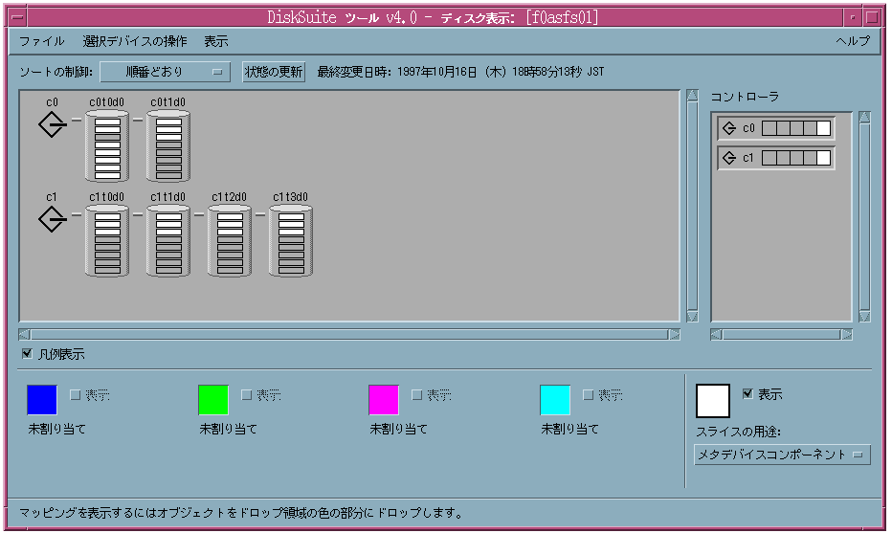Screen dimensions: 892x533
Task: Open the 順番どおり sort dropdown
Action: (165, 72)
